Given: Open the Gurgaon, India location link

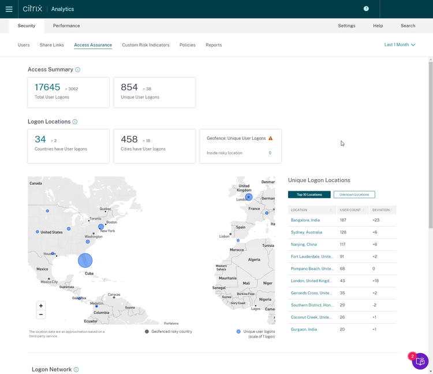Looking at the screenshot, I should (304, 329).
